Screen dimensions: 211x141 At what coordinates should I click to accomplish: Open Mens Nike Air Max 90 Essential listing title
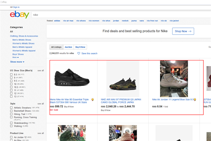pos(69,101)
